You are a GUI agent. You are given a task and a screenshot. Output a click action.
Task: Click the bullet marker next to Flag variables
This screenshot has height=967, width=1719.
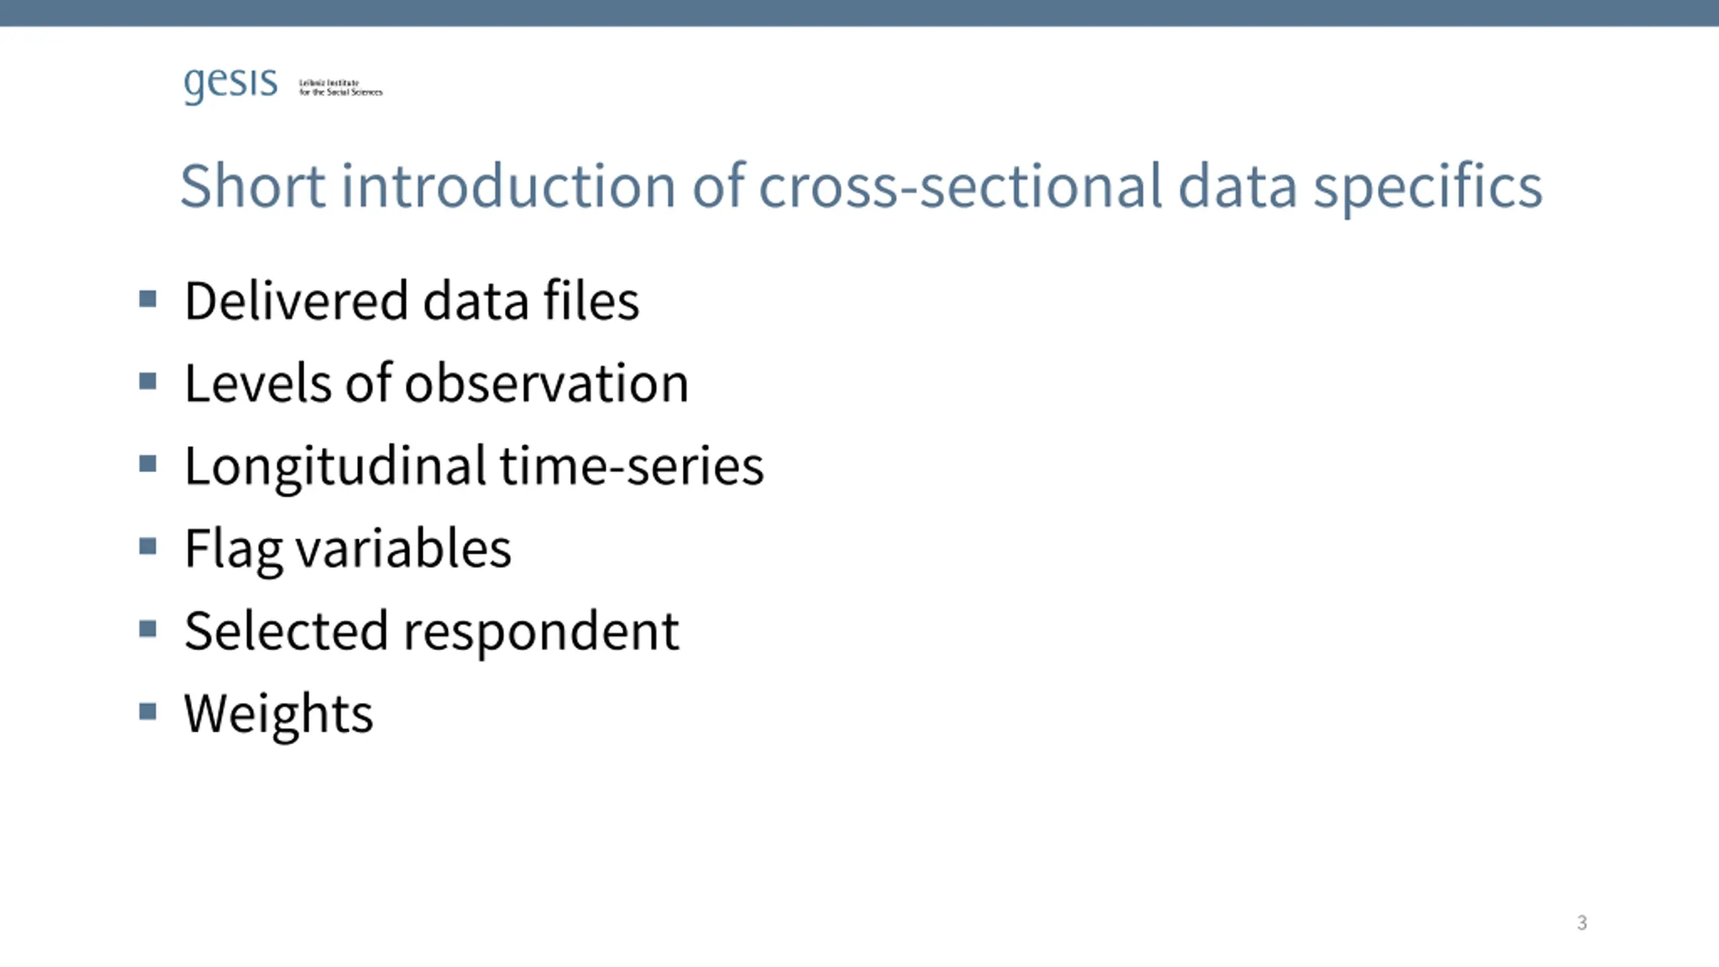pos(148,547)
